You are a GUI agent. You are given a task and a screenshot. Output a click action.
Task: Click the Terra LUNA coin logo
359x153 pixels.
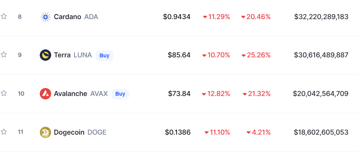pyautogui.click(x=45, y=55)
